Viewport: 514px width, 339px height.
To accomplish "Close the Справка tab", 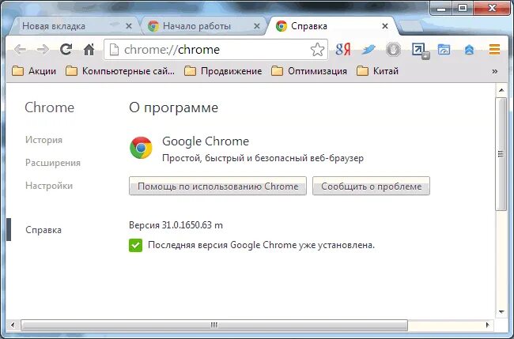I will pos(385,26).
